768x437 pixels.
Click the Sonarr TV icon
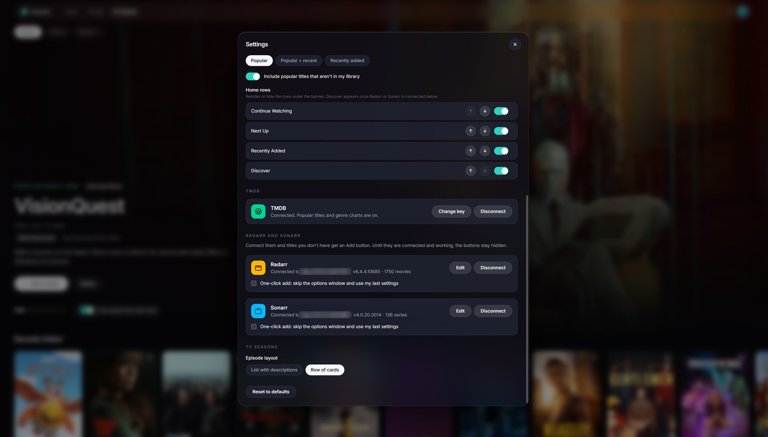click(x=258, y=311)
